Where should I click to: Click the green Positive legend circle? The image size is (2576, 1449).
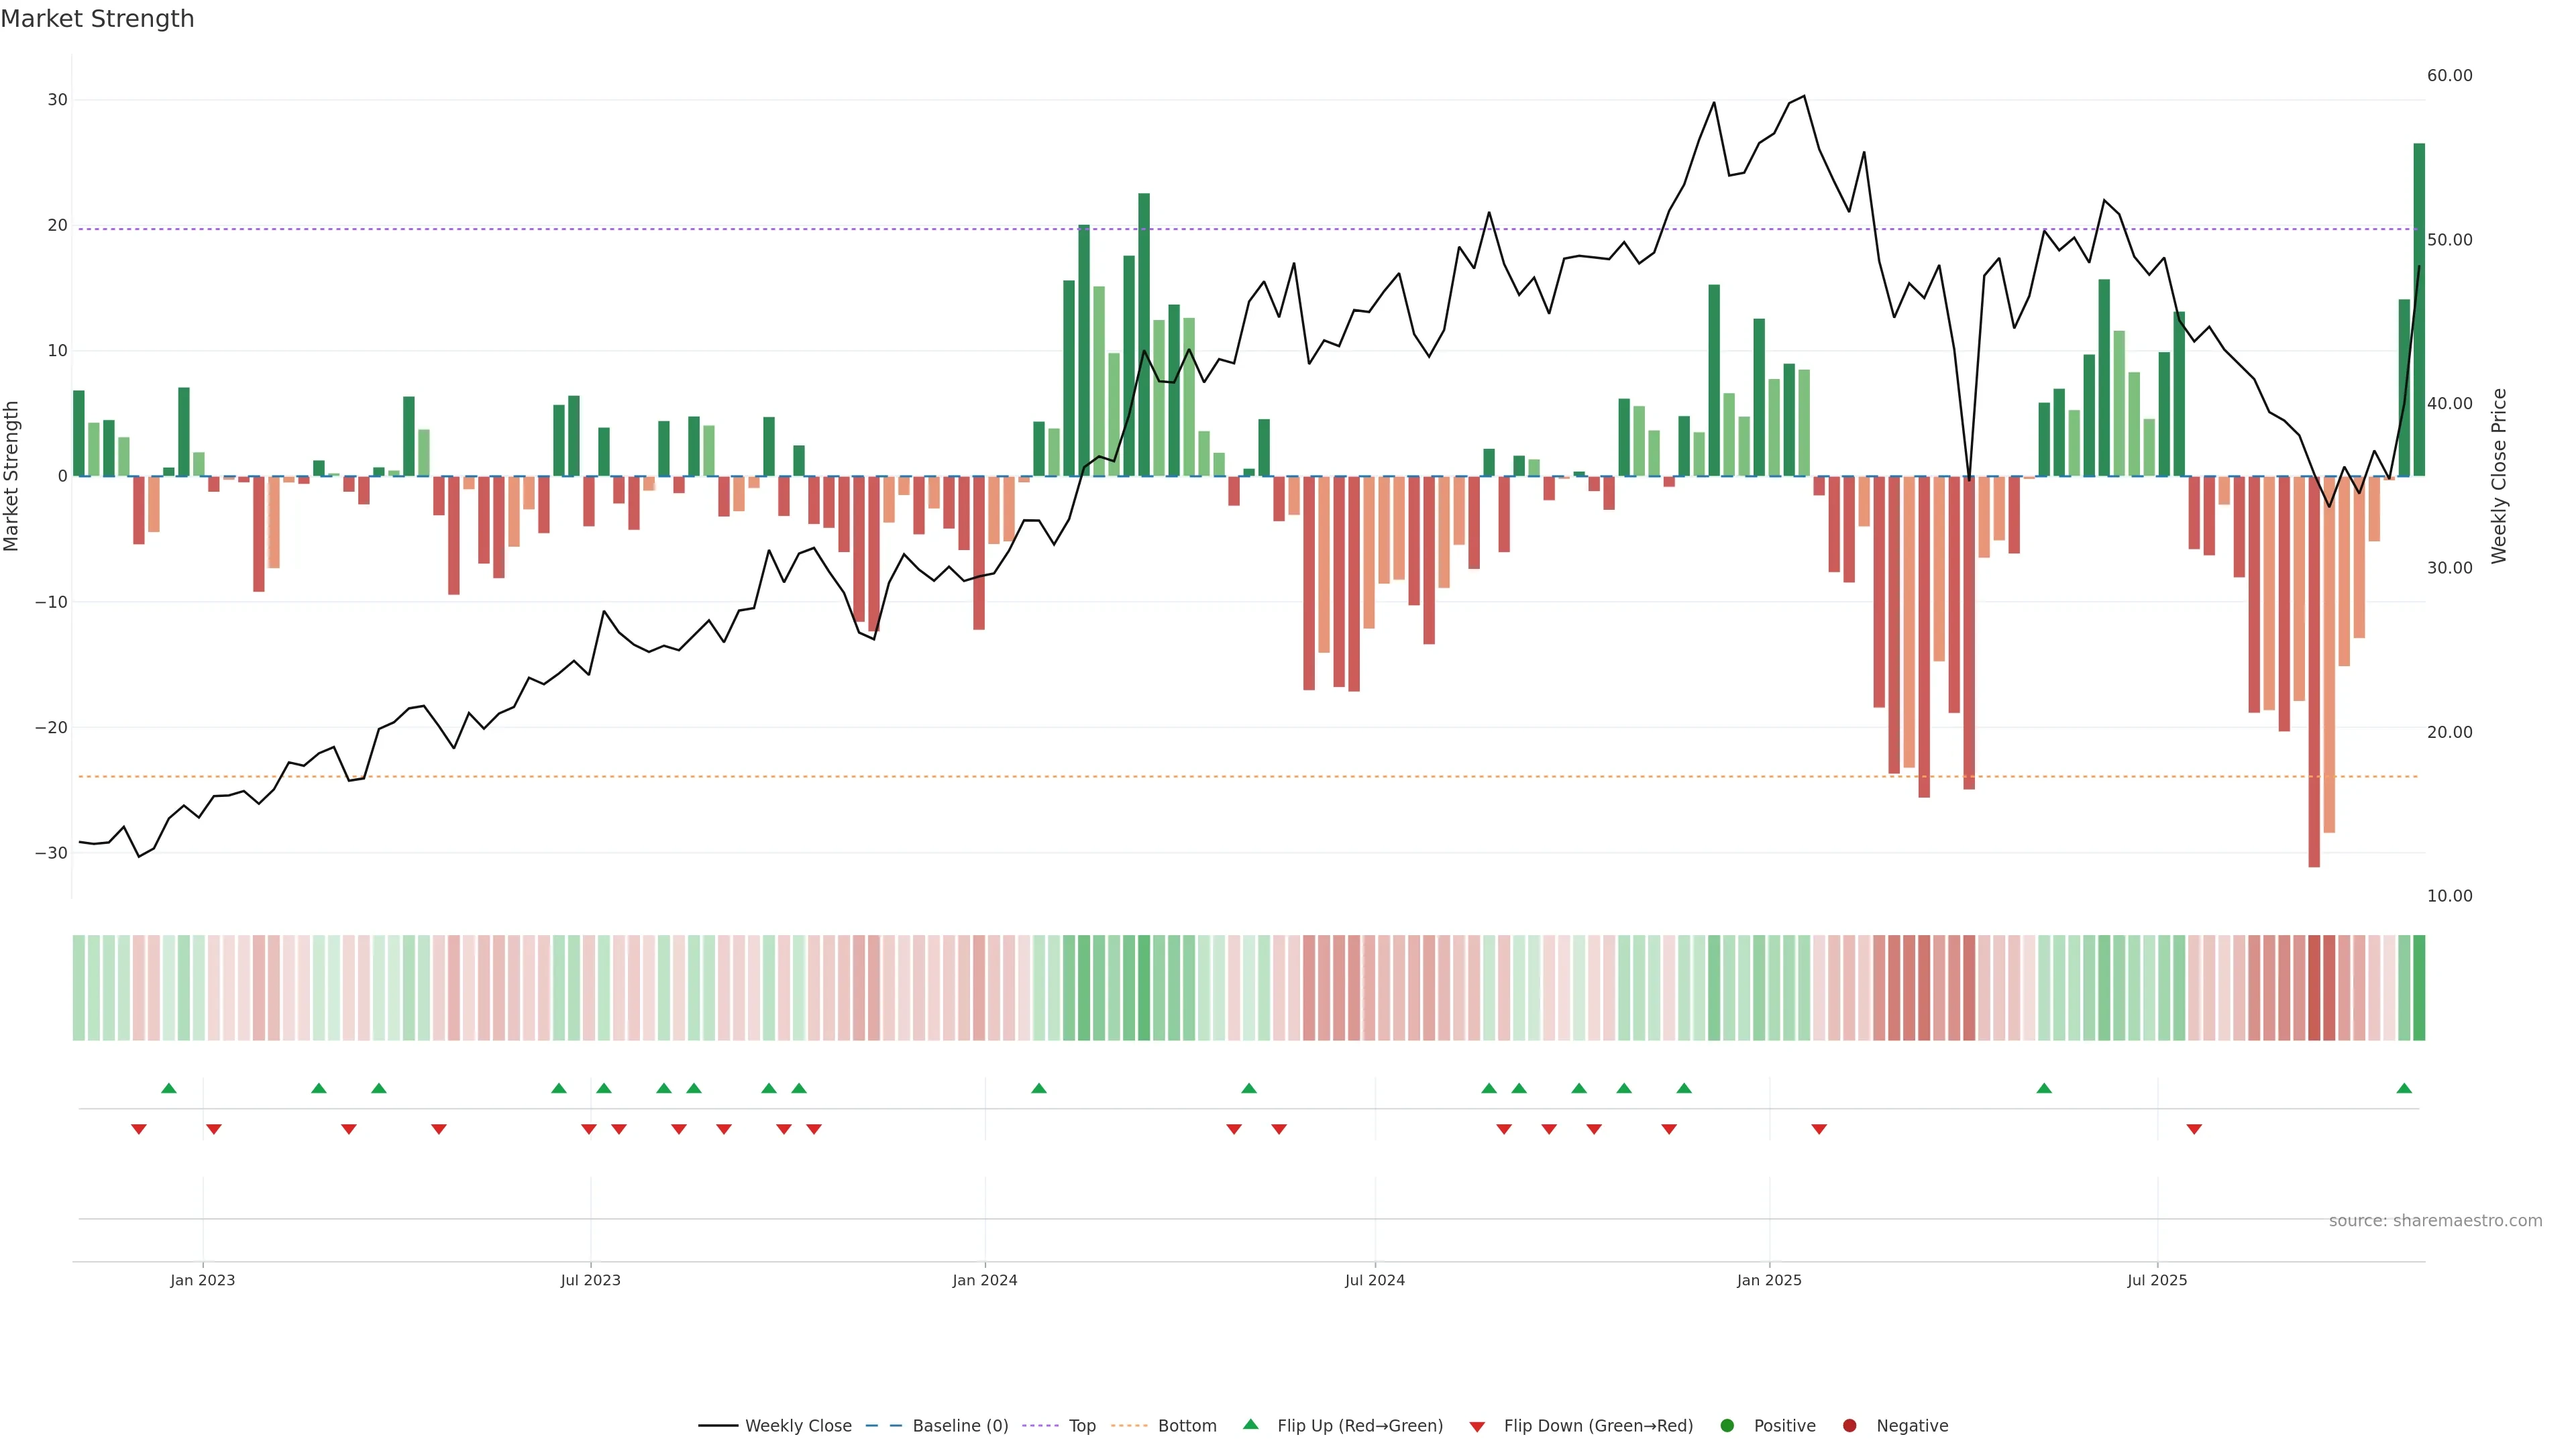point(1727,1426)
